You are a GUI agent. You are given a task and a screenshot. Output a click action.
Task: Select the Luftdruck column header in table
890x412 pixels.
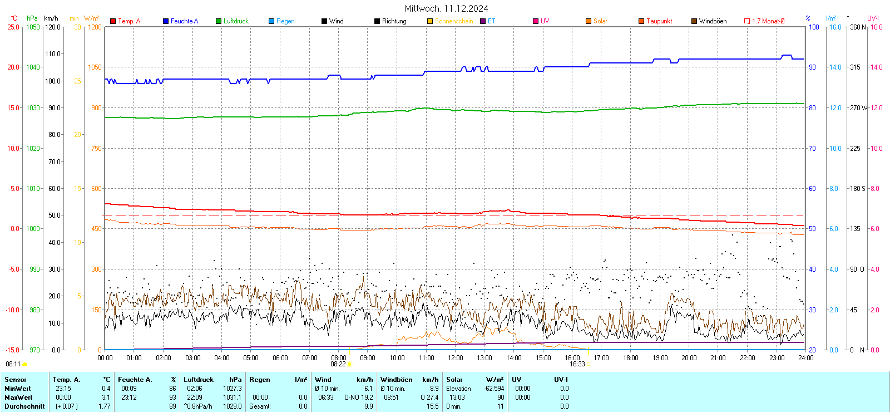(199, 380)
